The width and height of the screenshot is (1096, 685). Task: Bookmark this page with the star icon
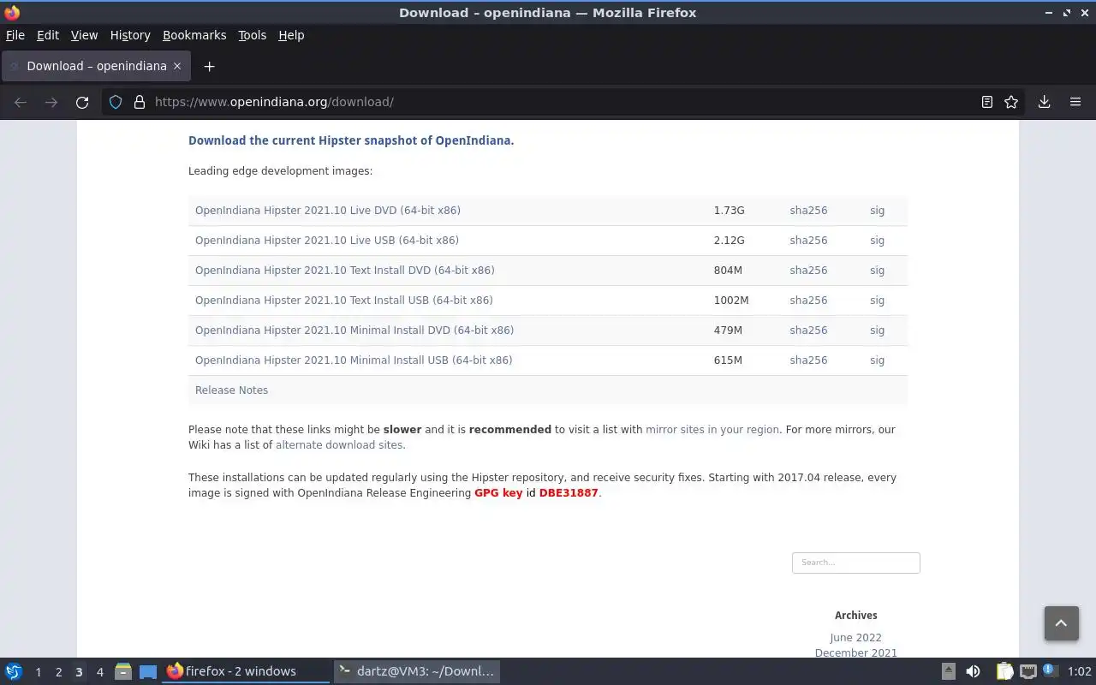click(x=1011, y=102)
